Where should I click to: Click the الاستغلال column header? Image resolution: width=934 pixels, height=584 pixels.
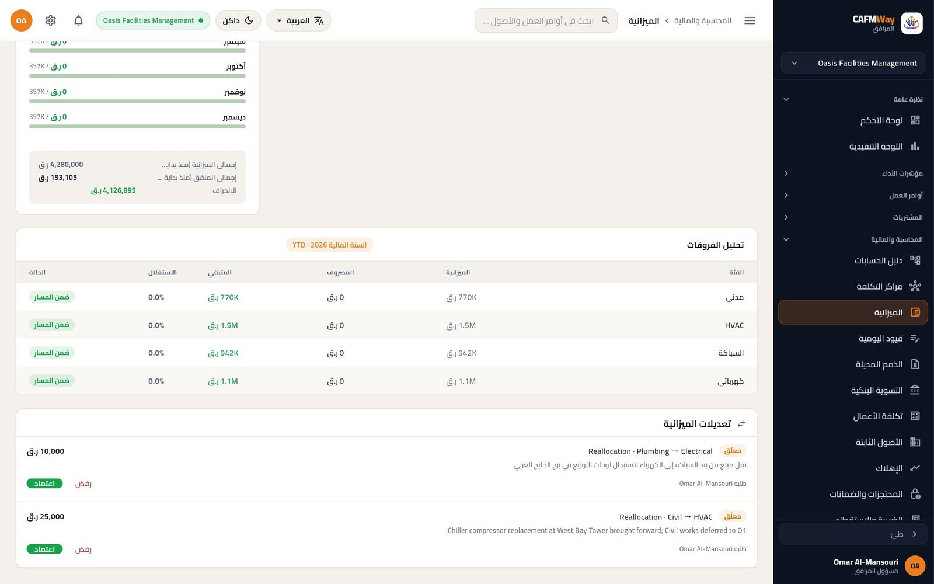pos(162,272)
